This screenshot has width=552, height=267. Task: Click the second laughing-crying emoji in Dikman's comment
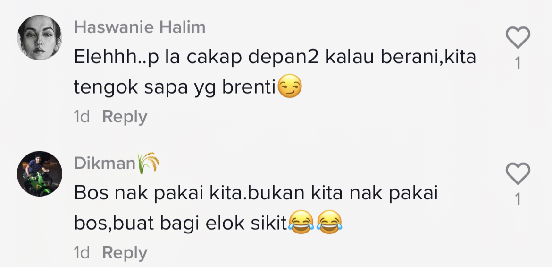tap(329, 222)
